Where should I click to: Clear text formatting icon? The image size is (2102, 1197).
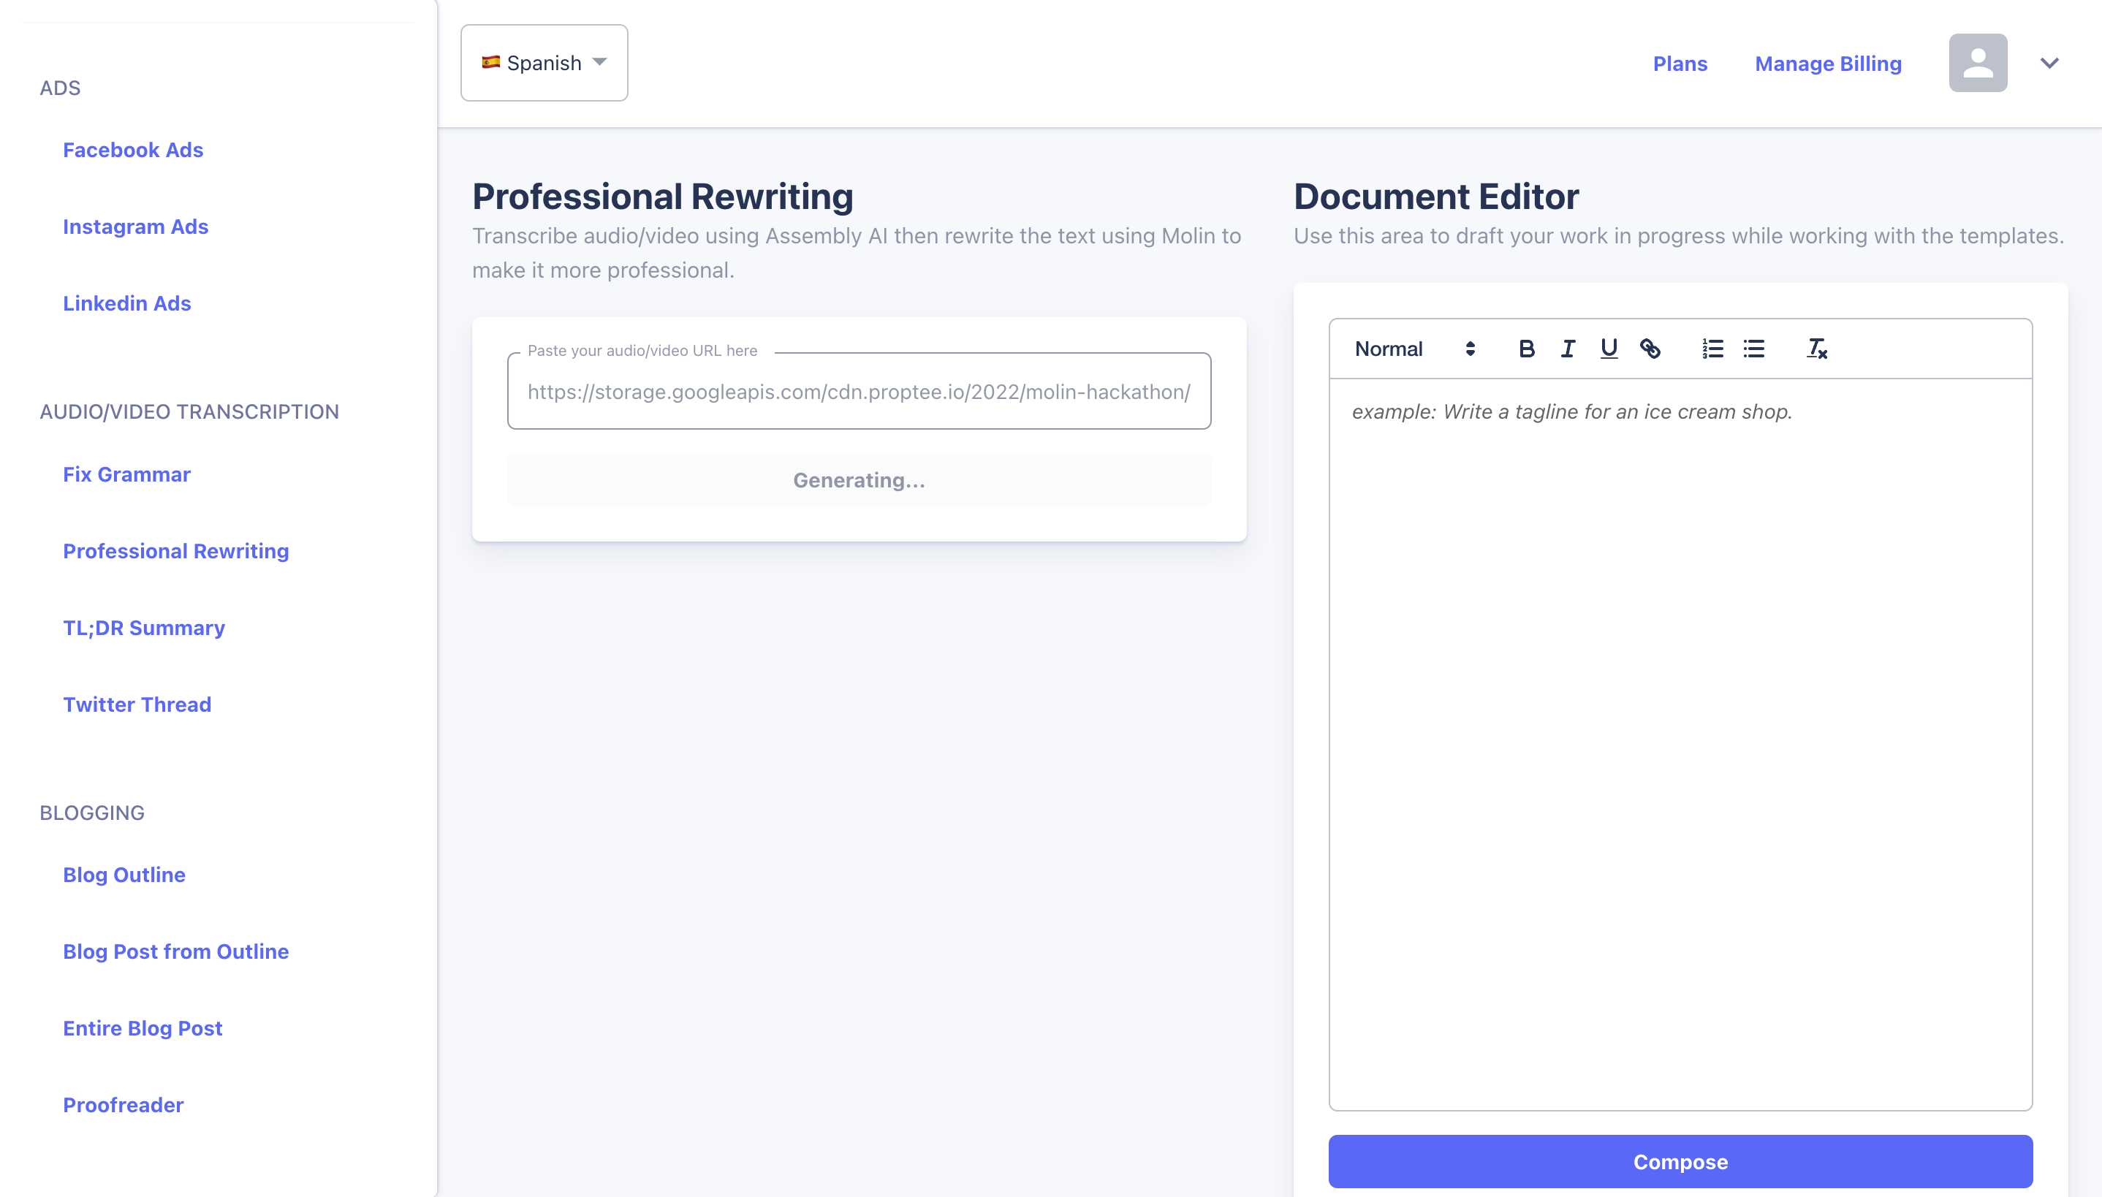tap(1817, 349)
